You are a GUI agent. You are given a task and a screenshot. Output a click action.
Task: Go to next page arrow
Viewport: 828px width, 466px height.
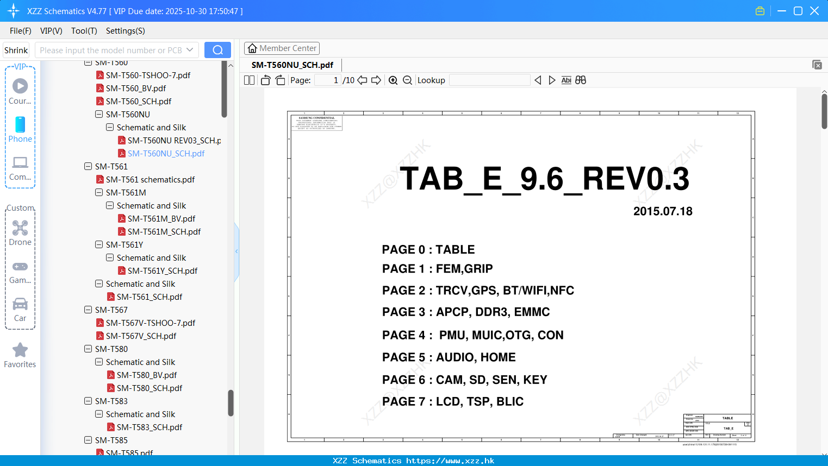[376, 80]
